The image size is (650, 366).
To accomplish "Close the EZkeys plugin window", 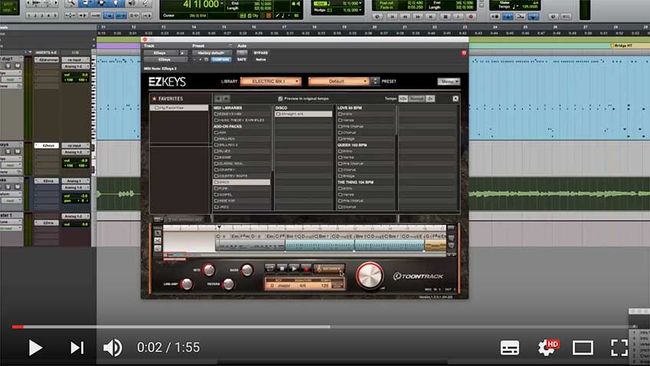I will click(145, 39).
